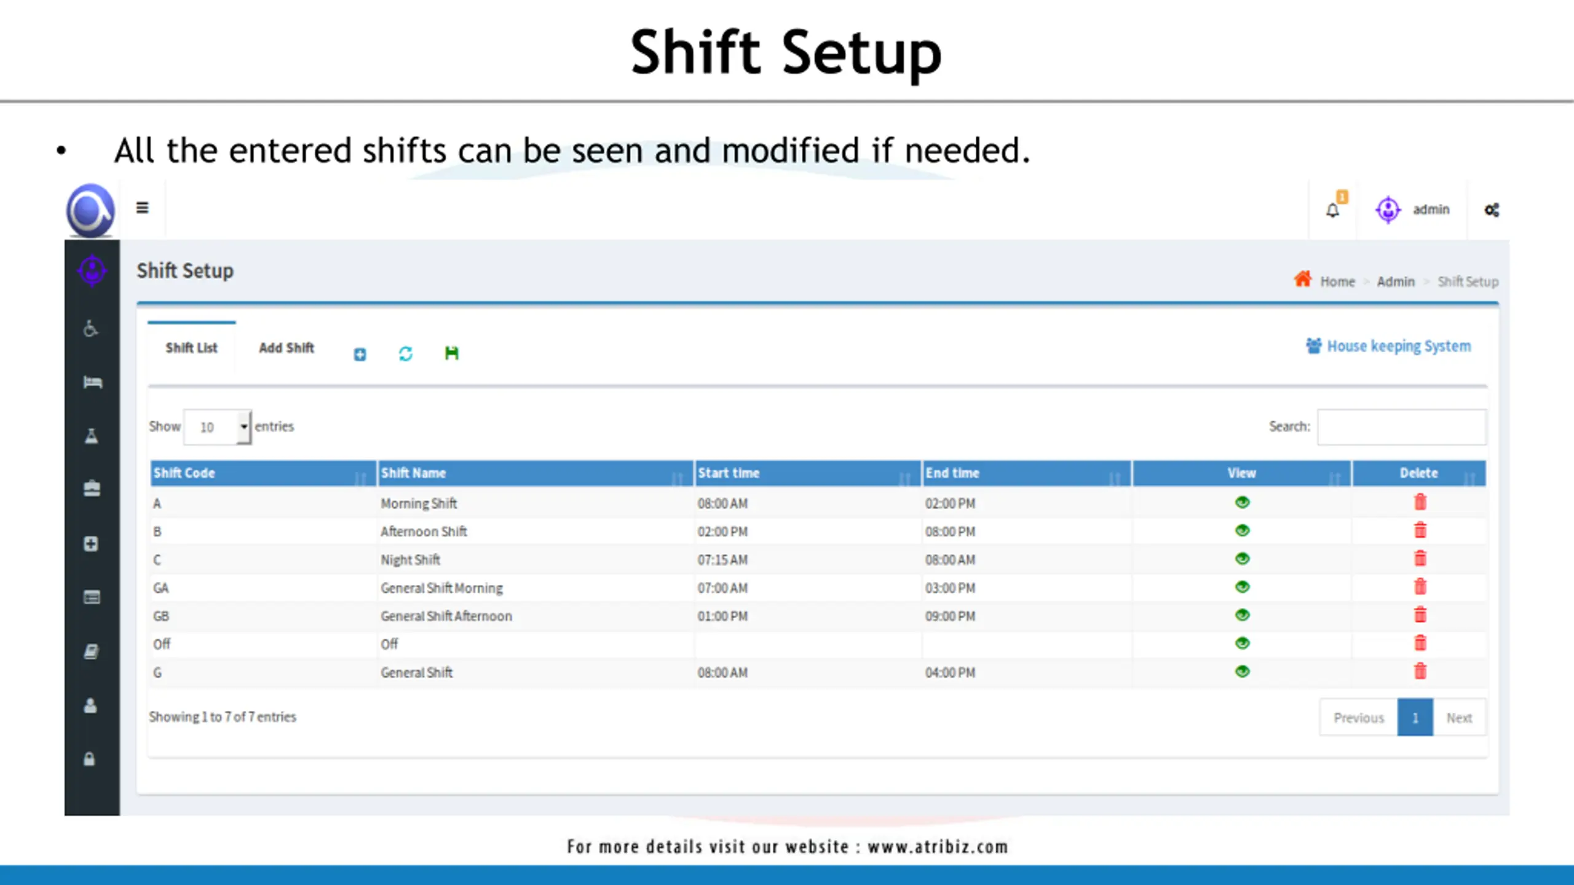Click the orange home breadcrumb icon
The width and height of the screenshot is (1574, 885).
point(1302,279)
